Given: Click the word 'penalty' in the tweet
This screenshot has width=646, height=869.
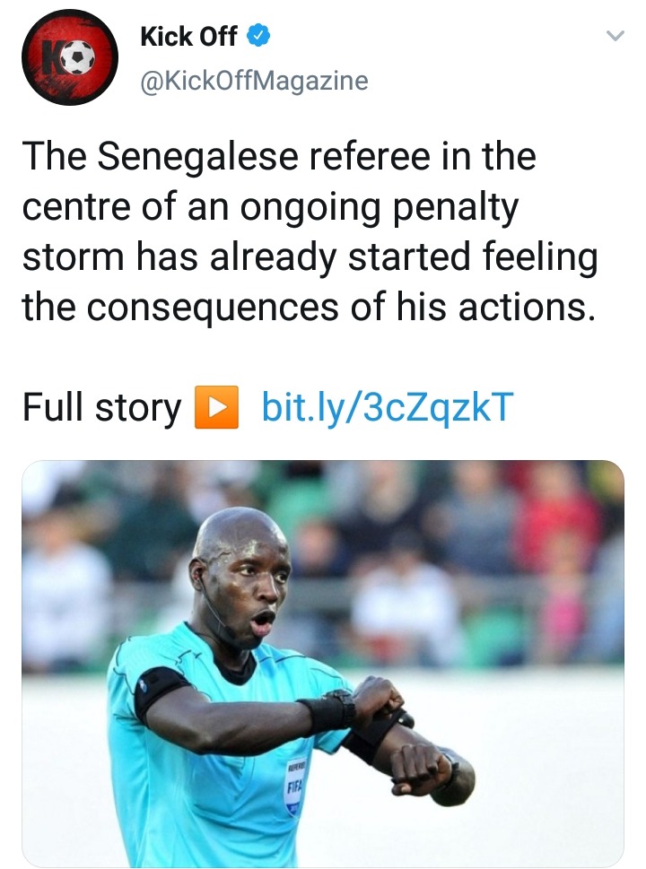Looking at the screenshot, I should pos(456,208).
